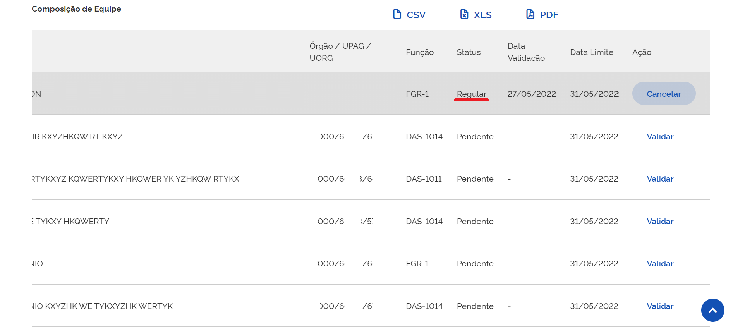Cancel the validated FGR-1 Regular entry
The height and width of the screenshot is (328, 733).
663,94
